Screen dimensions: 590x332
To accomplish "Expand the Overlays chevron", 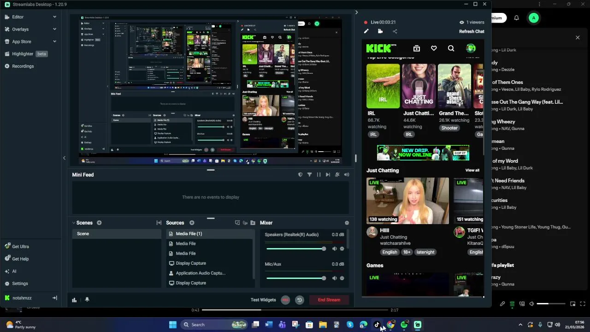I will pos(54,29).
